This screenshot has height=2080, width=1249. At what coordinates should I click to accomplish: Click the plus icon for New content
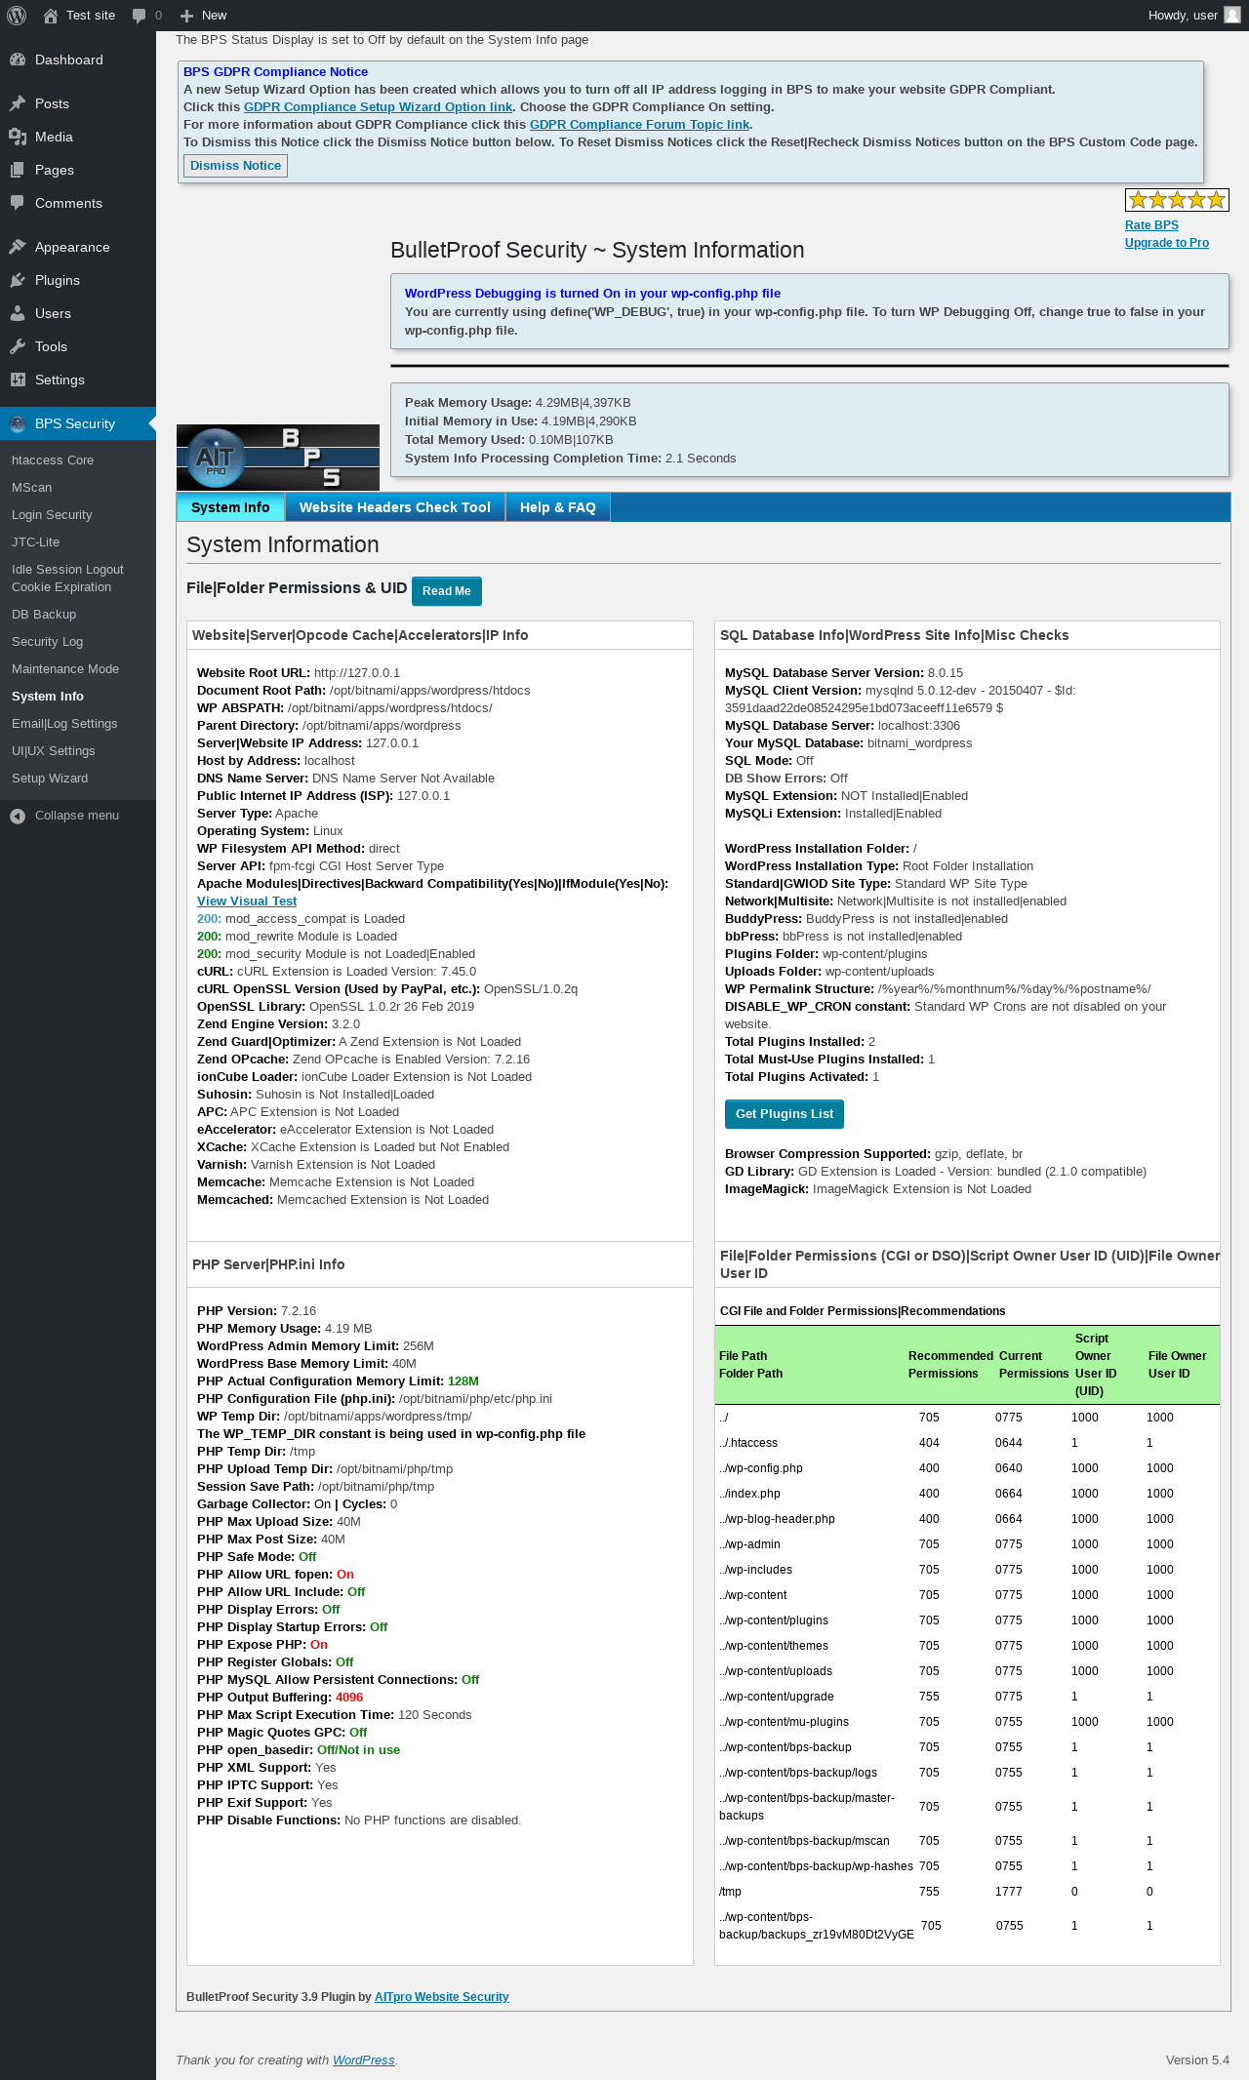187,16
